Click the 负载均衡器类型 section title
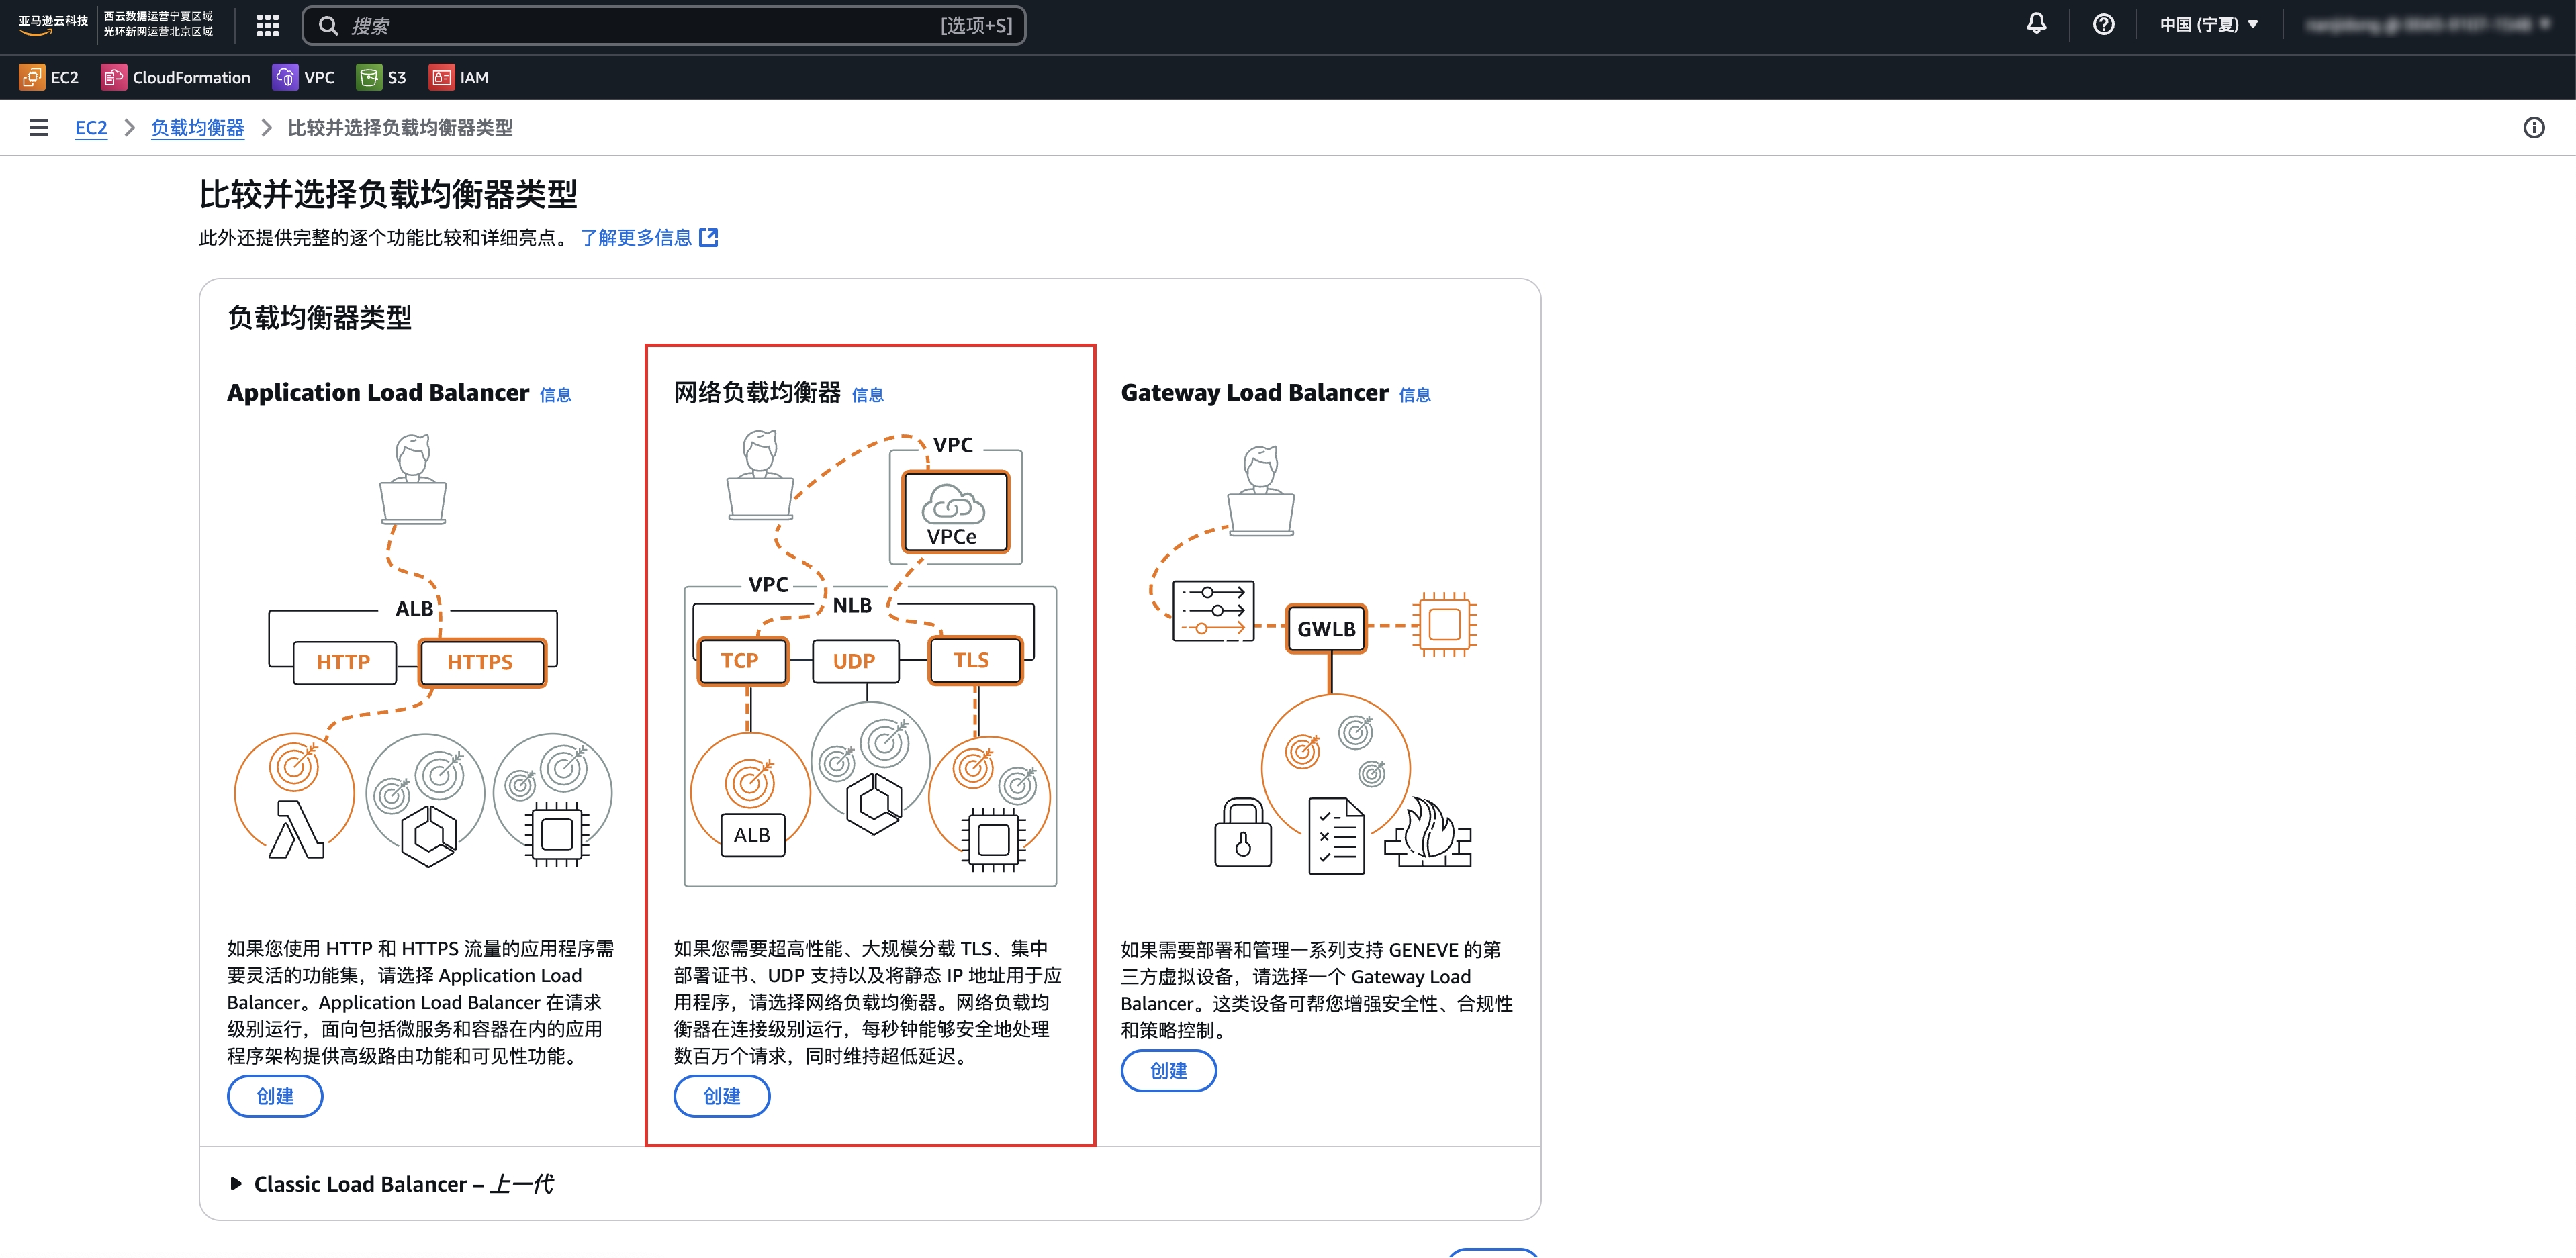The width and height of the screenshot is (2576, 1258). [x=320, y=318]
